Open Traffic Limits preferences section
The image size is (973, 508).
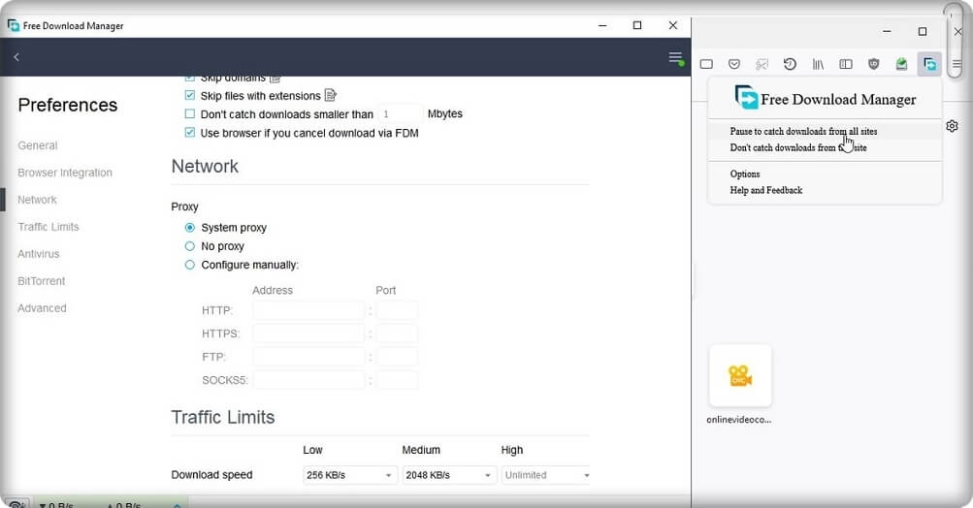pyautogui.click(x=49, y=227)
